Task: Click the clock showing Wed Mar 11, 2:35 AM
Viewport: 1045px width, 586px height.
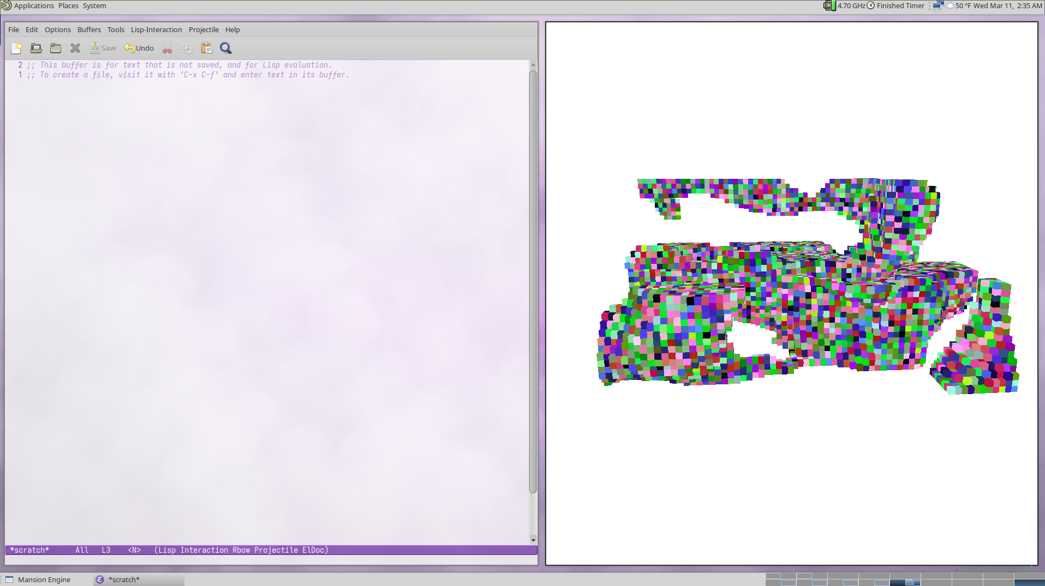Action: 1007,6
